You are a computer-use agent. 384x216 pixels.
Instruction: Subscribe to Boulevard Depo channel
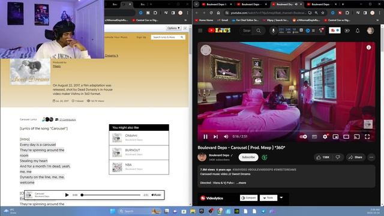[x=248, y=157]
